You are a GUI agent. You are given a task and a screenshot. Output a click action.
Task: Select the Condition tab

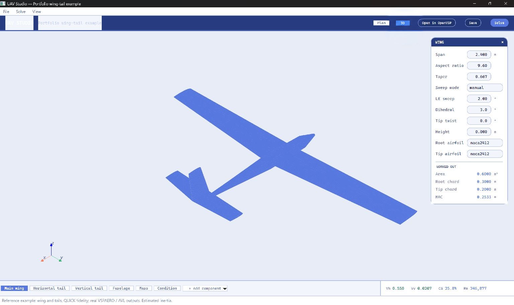[x=167, y=288]
